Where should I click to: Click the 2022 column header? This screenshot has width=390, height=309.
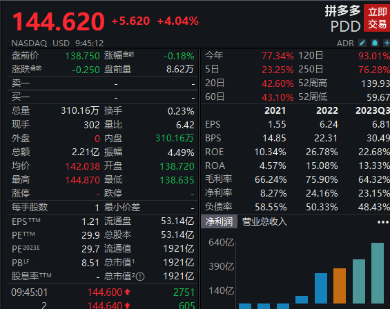click(327, 110)
